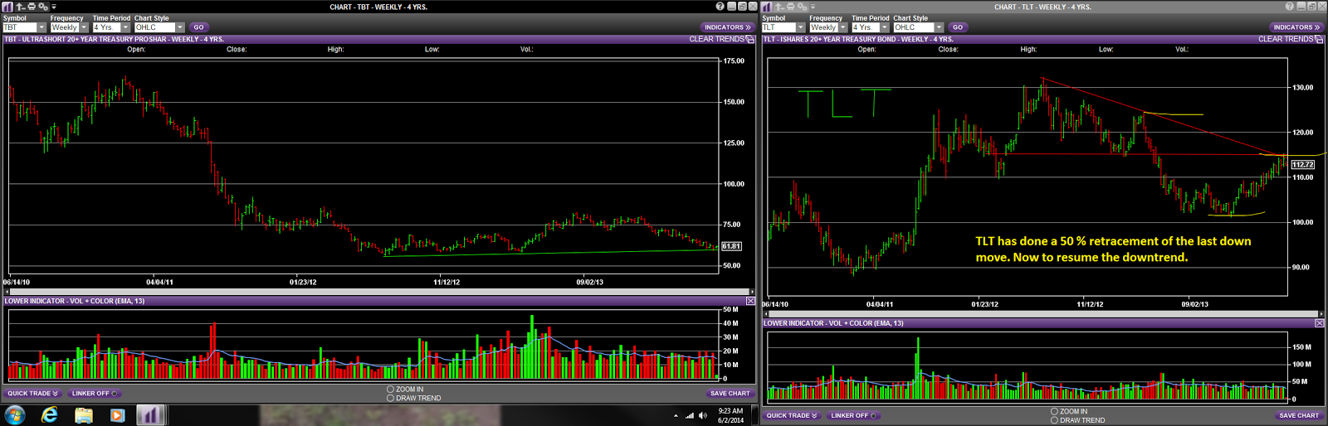Click the help question mark icon in TBT window
1328x426 pixels.
tap(720, 7)
